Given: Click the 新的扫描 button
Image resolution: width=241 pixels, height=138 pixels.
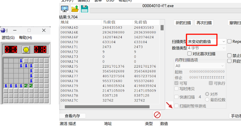Looking at the screenshot, I should click(183, 23).
